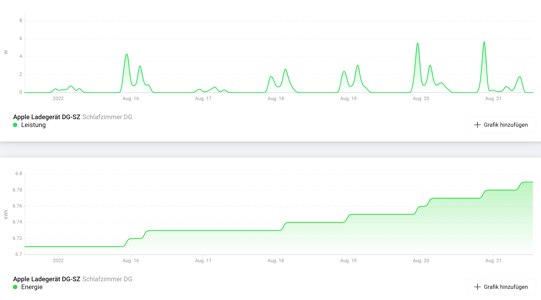The height and width of the screenshot is (300, 541).
Task: Click the green Leistung legend dot
Action: click(x=15, y=125)
